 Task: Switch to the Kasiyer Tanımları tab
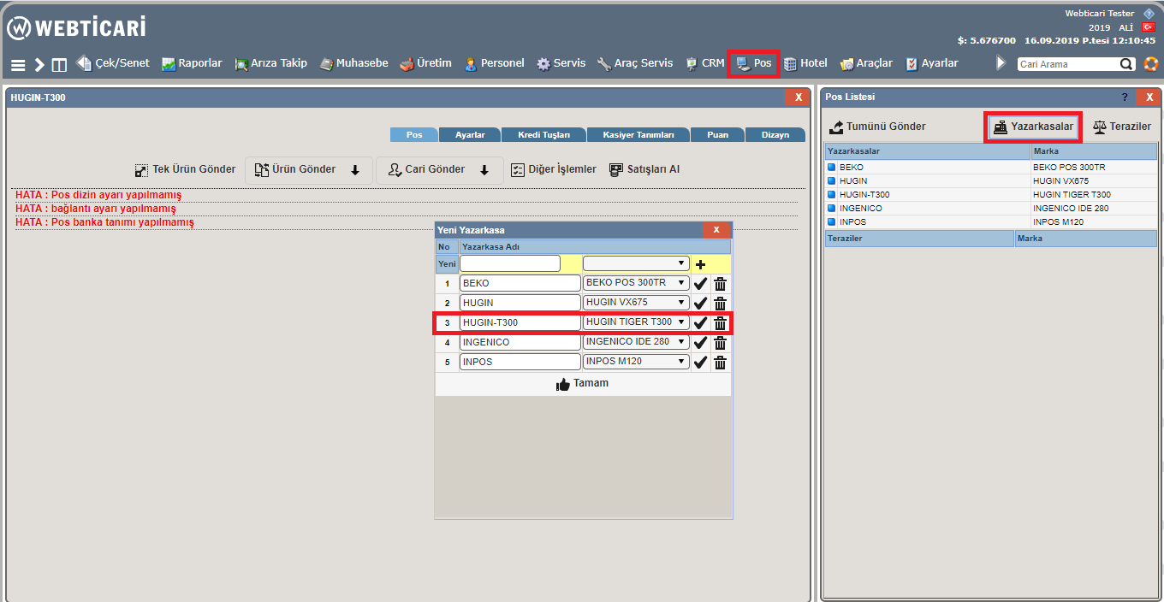coord(638,135)
